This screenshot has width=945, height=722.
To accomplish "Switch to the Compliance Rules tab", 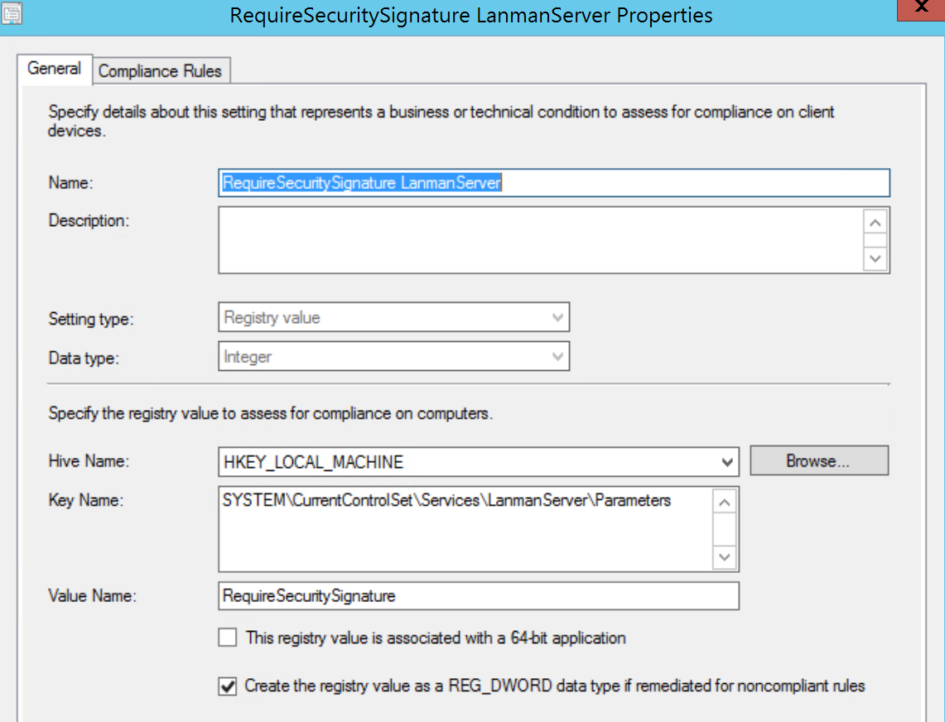I will click(x=161, y=71).
